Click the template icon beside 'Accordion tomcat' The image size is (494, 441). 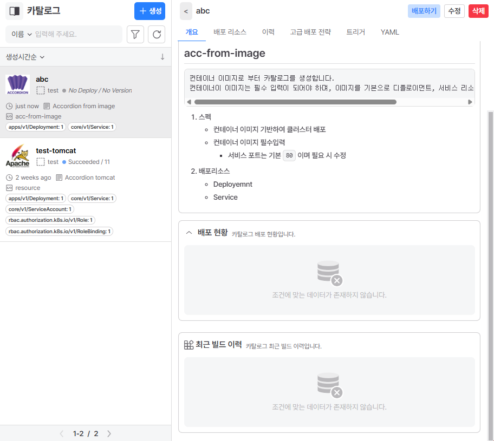(59, 177)
